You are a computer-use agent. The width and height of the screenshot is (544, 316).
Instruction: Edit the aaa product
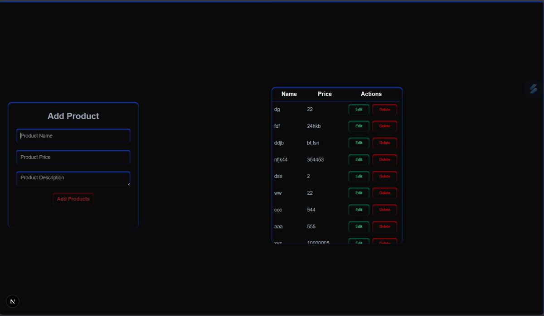click(359, 227)
